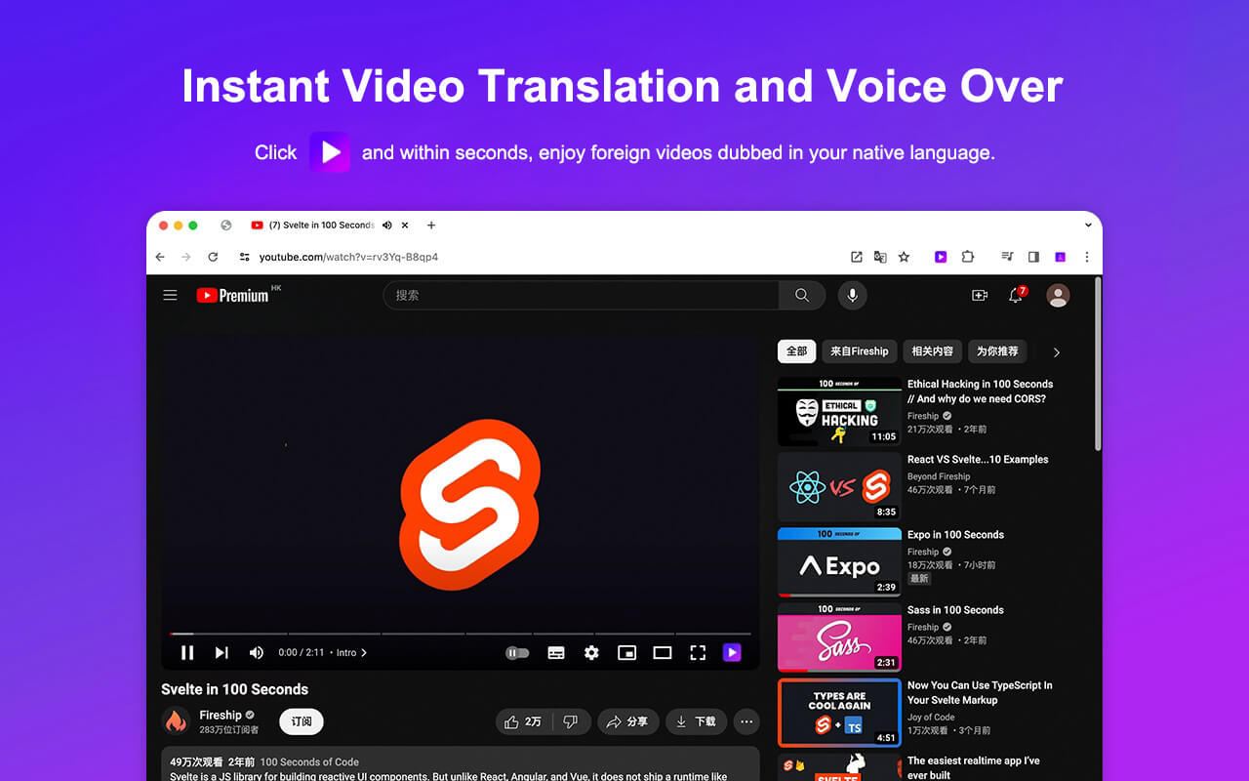The width and height of the screenshot is (1249, 781).
Task: Open the three-dot browser menu
Action: (1087, 257)
